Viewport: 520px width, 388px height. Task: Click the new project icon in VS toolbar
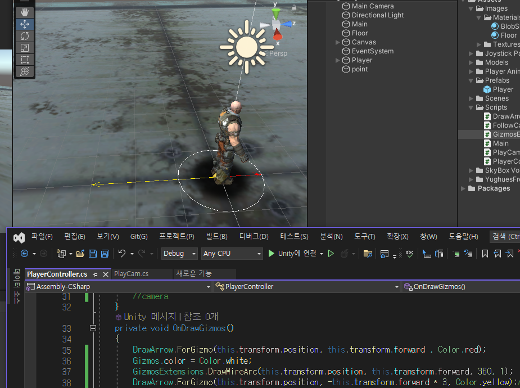pyautogui.click(x=61, y=254)
